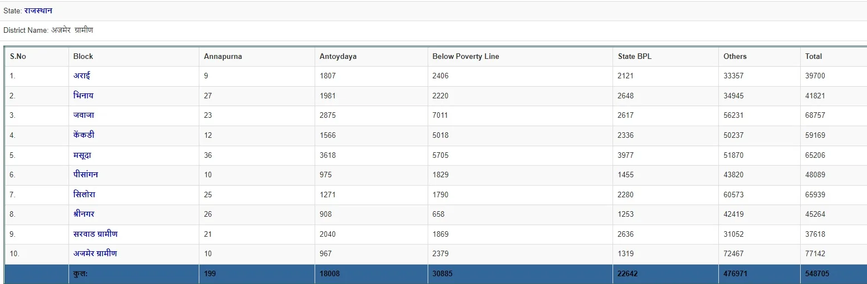Viewport: 867px width, 284px height.
Task: Click the Below Poverty Line total 30885
Action: coord(443,274)
